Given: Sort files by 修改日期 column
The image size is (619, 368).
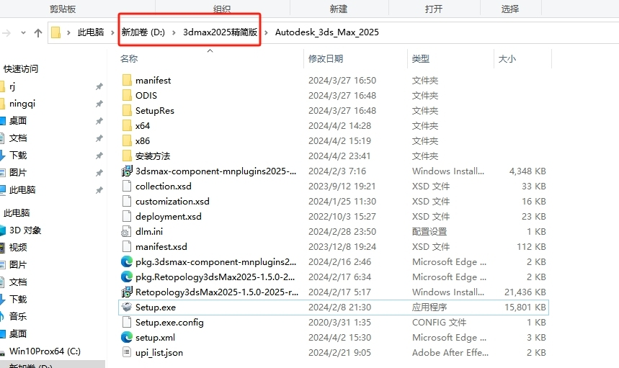Looking at the screenshot, I should pos(326,59).
